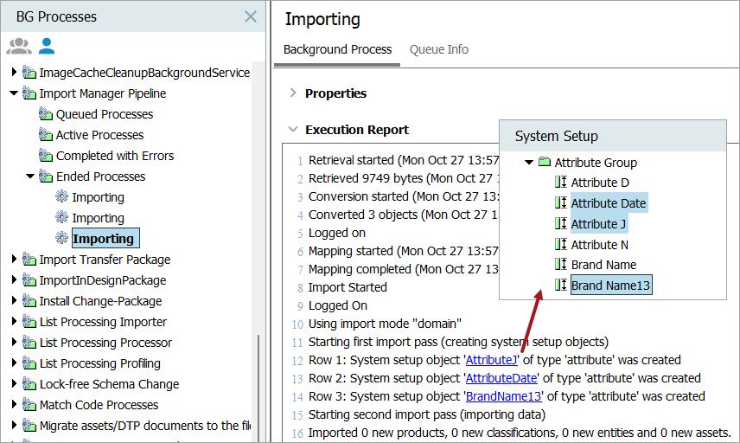Collapse the Ended Processes node
The width and height of the screenshot is (740, 443).
point(30,177)
